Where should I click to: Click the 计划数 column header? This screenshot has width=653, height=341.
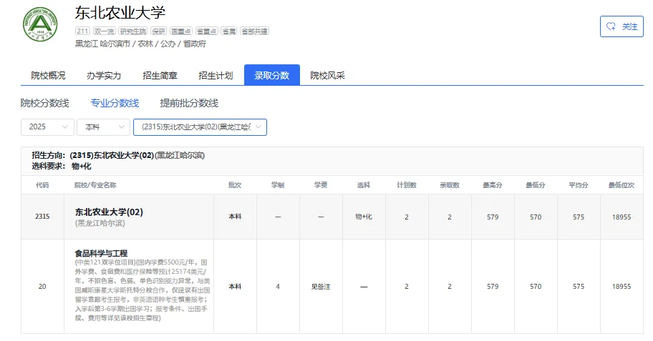click(407, 185)
